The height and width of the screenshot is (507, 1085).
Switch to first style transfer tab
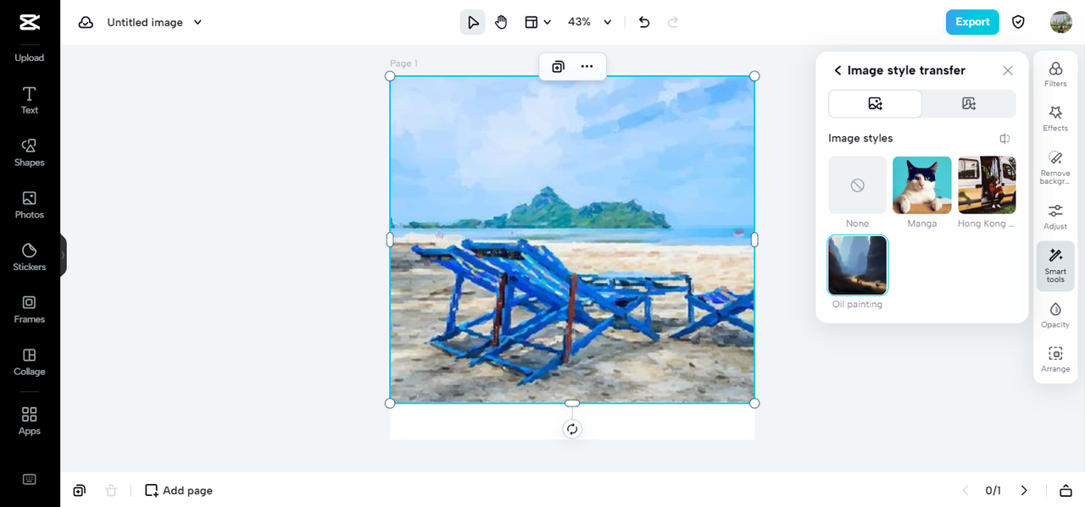[875, 103]
